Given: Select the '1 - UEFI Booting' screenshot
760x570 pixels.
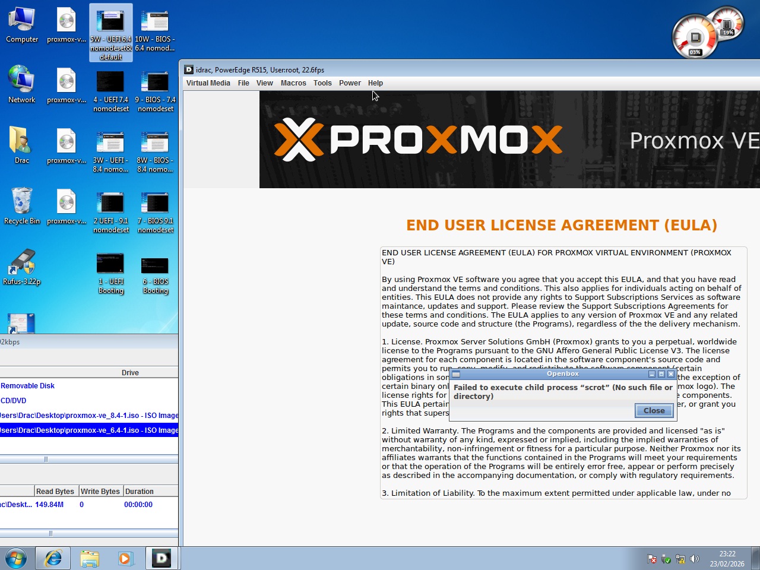Looking at the screenshot, I should (111, 273).
